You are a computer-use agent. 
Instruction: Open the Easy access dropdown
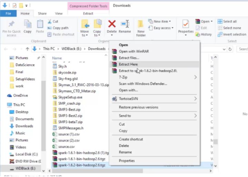coord(161,28)
